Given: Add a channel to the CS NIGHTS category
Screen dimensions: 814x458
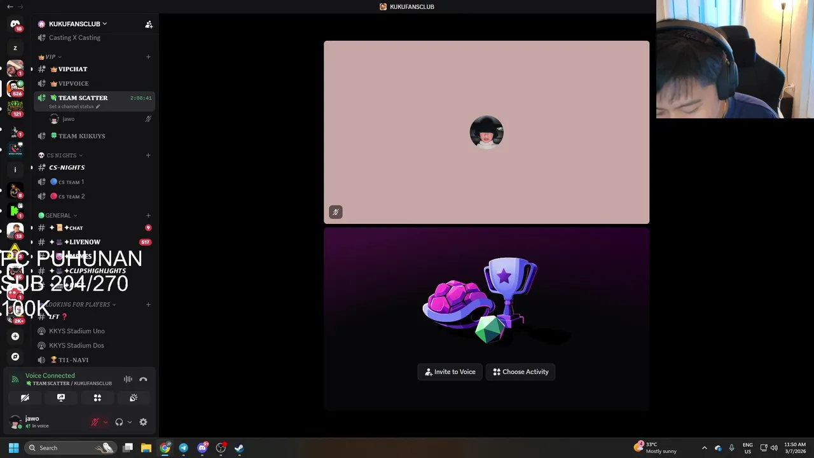Looking at the screenshot, I should pyautogui.click(x=148, y=155).
